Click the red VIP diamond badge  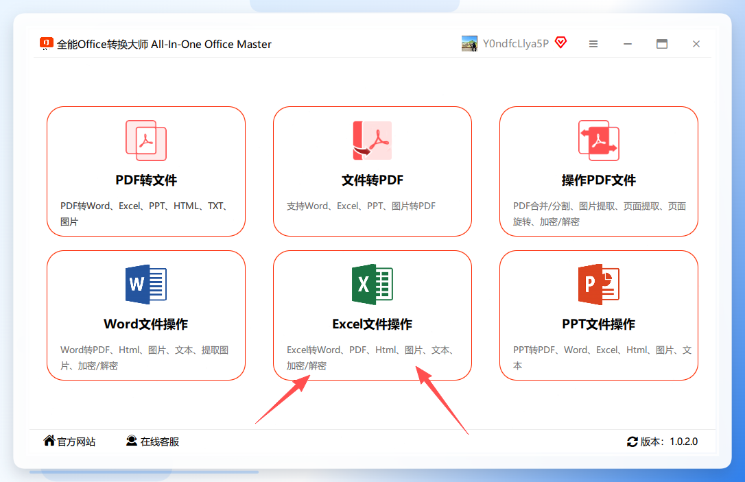pyautogui.click(x=560, y=43)
